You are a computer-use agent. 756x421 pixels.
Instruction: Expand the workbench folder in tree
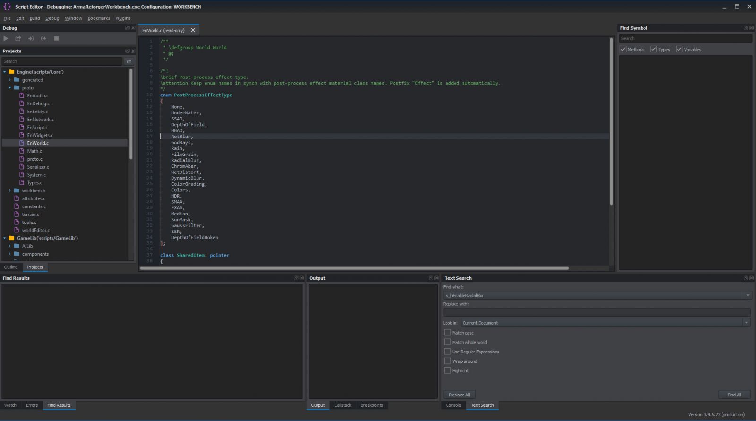pos(9,191)
